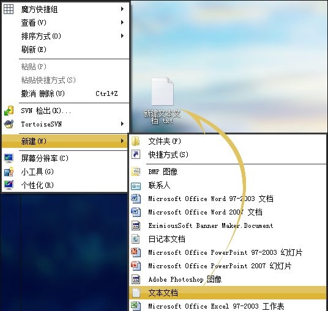Select the 新建文本文档.txt desktop file
The width and height of the screenshot is (328, 311).
[162, 100]
